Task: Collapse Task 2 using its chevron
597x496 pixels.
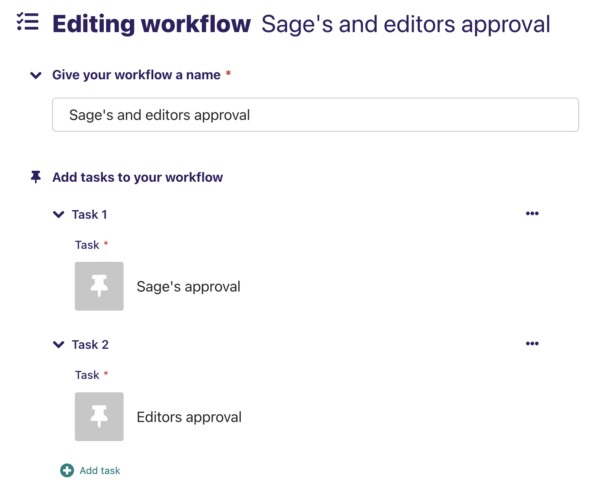Action: [x=59, y=344]
